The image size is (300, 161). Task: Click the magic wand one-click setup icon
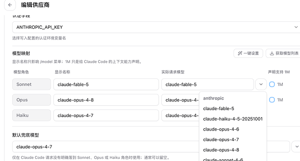(x=240, y=54)
